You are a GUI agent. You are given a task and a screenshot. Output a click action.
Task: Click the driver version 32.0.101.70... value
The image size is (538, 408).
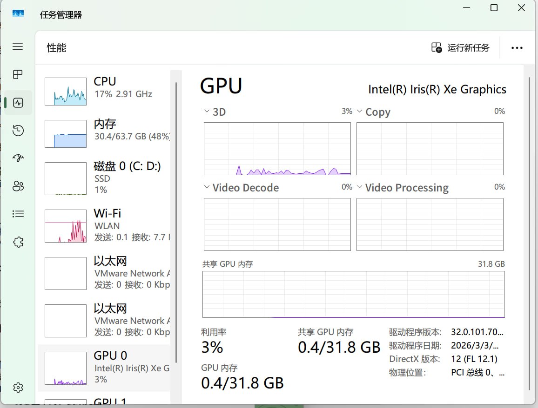point(477,332)
